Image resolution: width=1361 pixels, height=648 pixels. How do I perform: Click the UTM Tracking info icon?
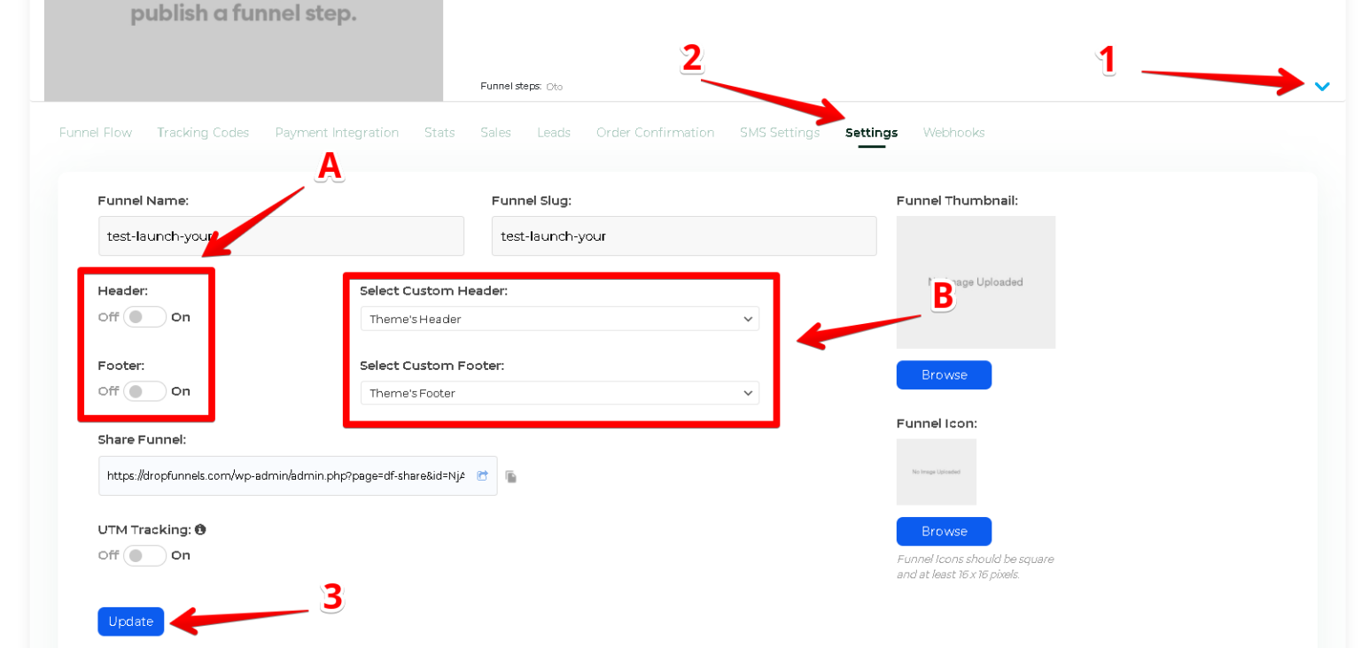pyautogui.click(x=199, y=528)
